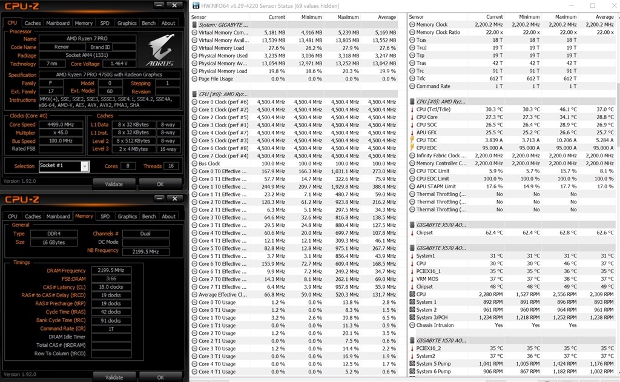Open the Mainboard tab in the CPU-Z Processor window
Image resolution: width=620 pixels, height=382 pixels.
click(x=58, y=23)
